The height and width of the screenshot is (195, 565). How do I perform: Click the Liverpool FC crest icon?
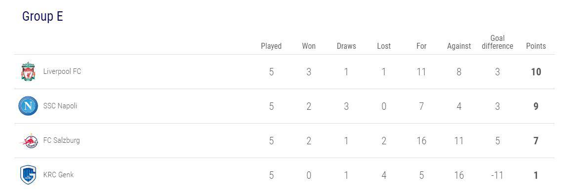point(28,71)
